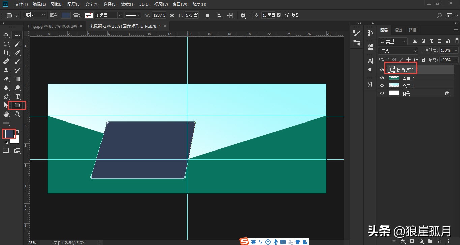Image resolution: width=460 pixels, height=245 pixels.
Task: Select the Lasso tool
Action: (6, 44)
